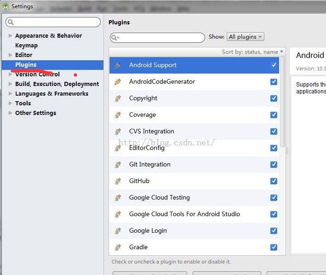Image resolution: width=326 pixels, height=275 pixels.
Task: Disable the CVS Integration checkbox
Action: point(274,132)
